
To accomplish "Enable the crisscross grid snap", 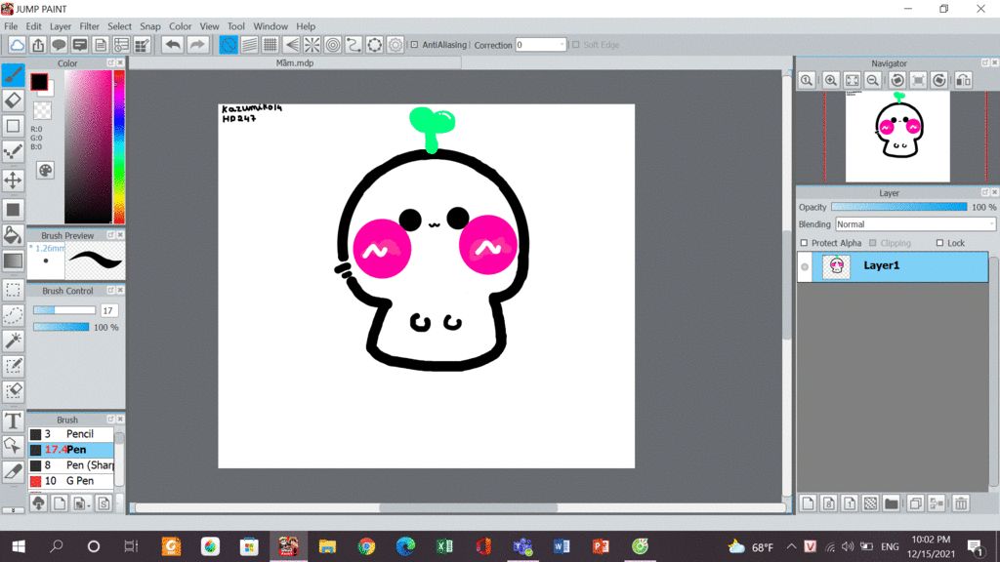I will (x=271, y=45).
